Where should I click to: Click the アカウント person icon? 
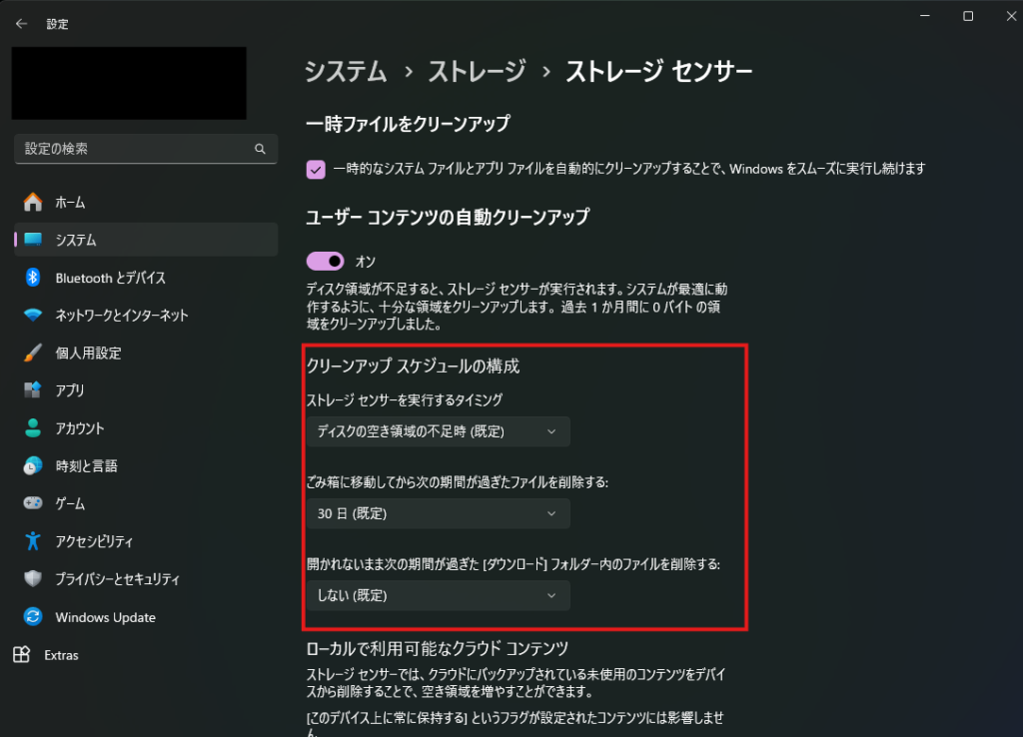click(x=33, y=428)
